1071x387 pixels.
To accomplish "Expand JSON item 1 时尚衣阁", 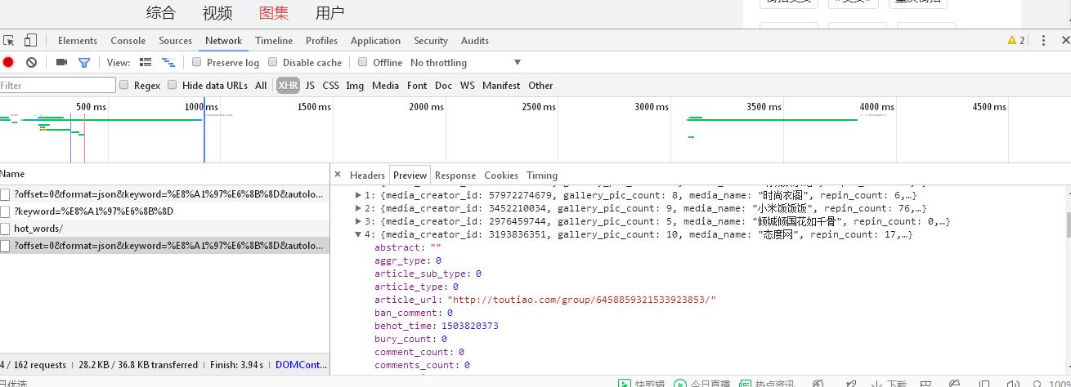I will click(358, 195).
